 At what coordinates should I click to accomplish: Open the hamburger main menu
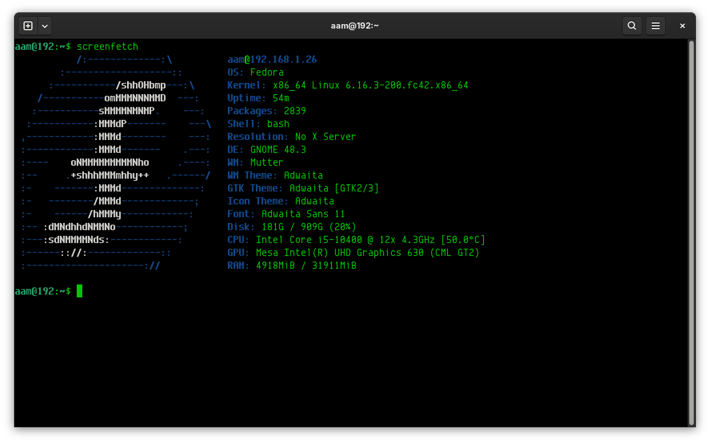tap(656, 26)
